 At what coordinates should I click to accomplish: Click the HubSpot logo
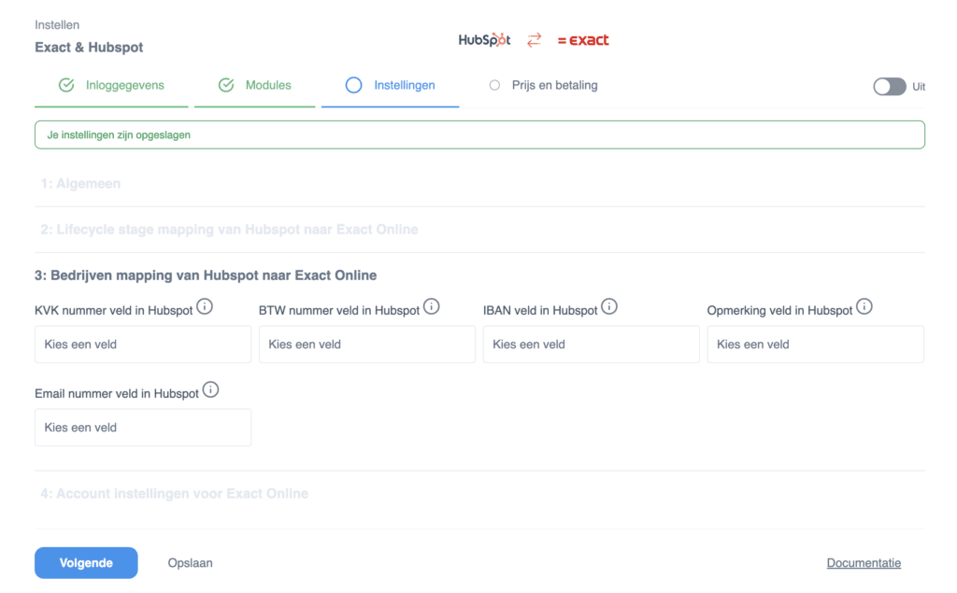point(484,40)
